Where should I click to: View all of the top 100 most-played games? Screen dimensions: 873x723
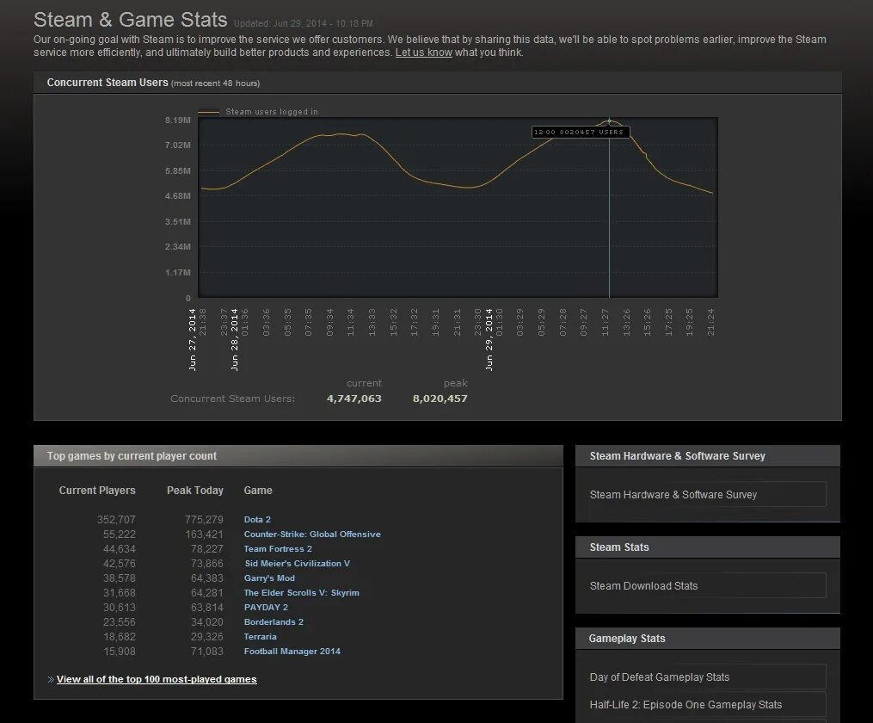pyautogui.click(x=157, y=679)
